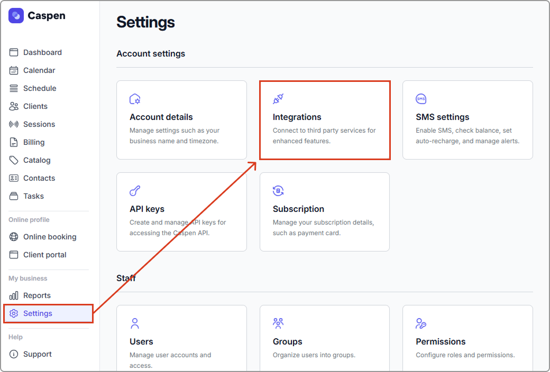Select the highlighted Settings sidebar item
This screenshot has height=372, width=550.
[x=38, y=313]
